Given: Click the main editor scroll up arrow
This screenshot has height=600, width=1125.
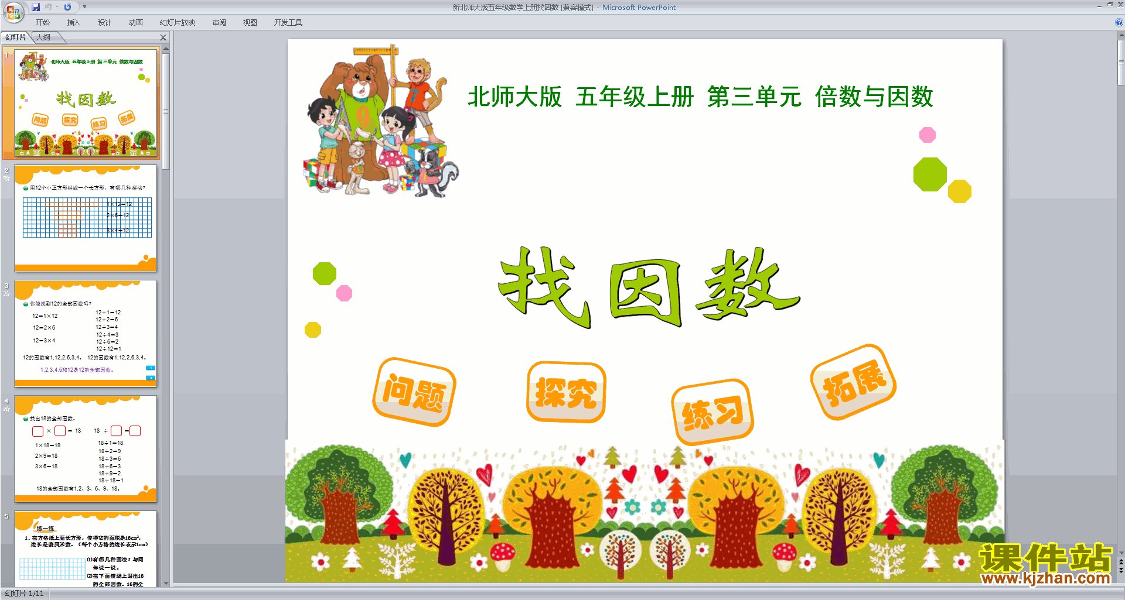Looking at the screenshot, I should 1121,36.
